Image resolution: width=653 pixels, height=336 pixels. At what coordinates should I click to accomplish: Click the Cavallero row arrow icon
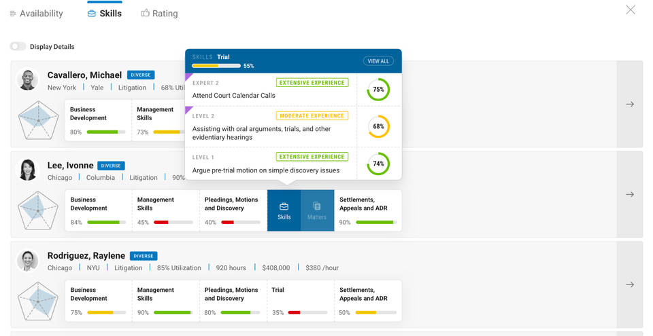coord(630,104)
